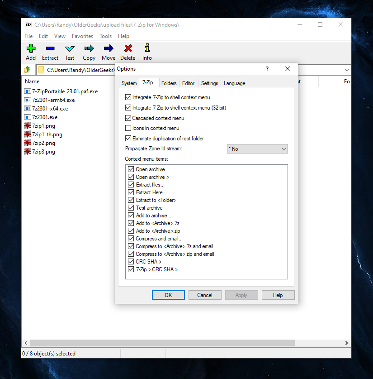The width and height of the screenshot is (373, 379).
Task: Open the View menu
Action: click(60, 36)
